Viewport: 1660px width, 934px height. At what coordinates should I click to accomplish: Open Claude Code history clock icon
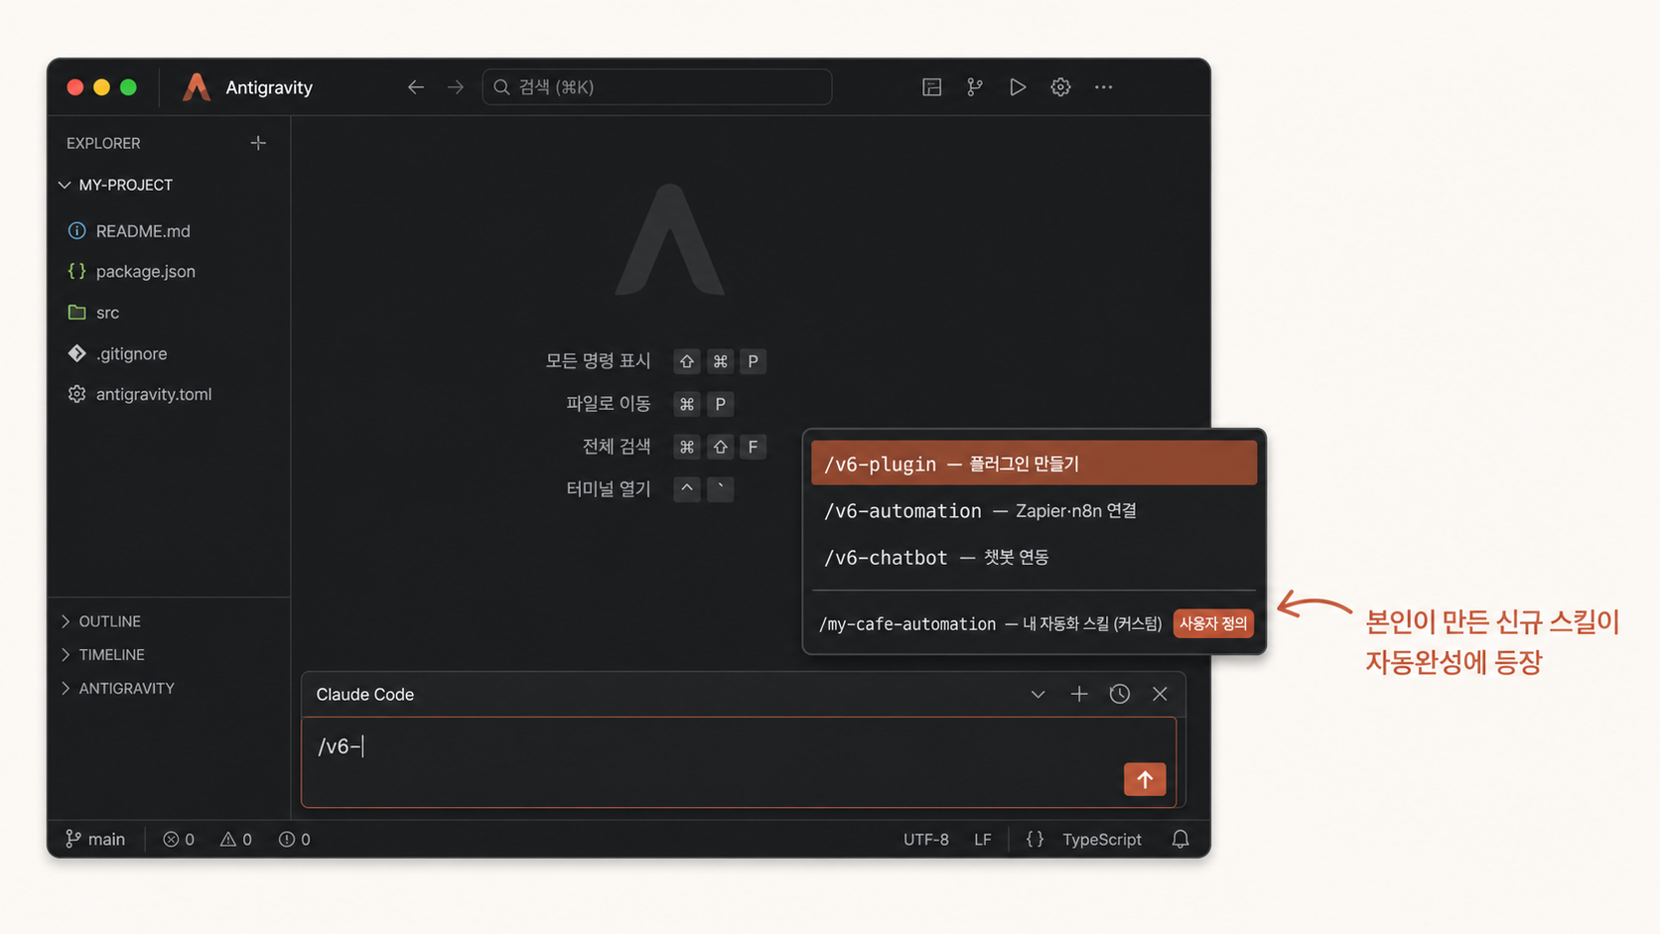[1120, 694]
